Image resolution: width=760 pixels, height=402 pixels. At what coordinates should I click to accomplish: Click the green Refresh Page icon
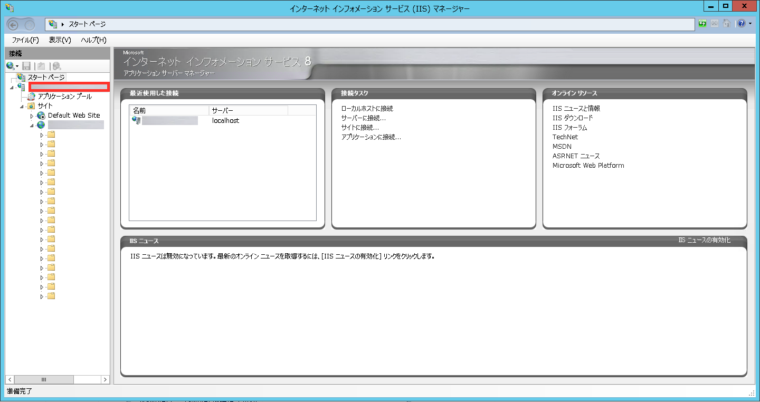pos(702,24)
